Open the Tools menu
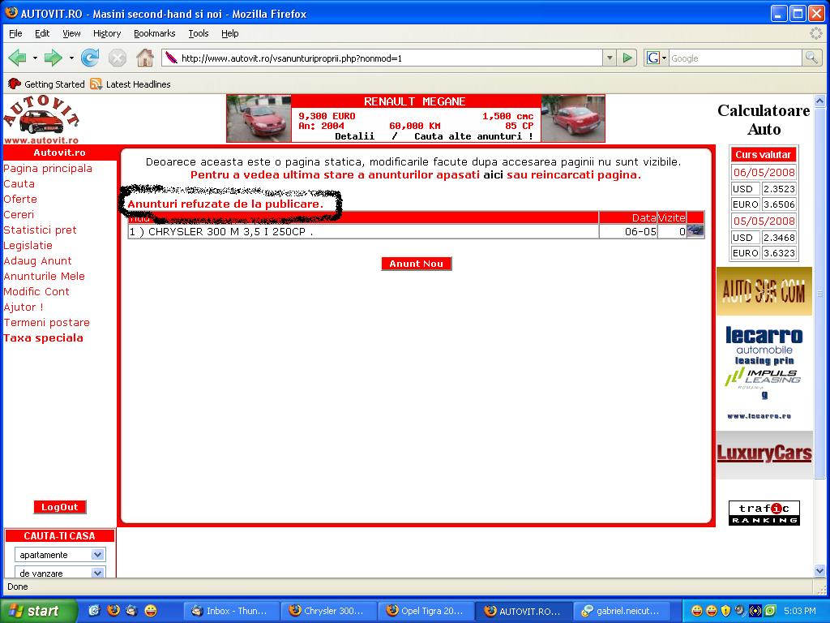Viewport: 830px width, 623px height. tap(199, 33)
